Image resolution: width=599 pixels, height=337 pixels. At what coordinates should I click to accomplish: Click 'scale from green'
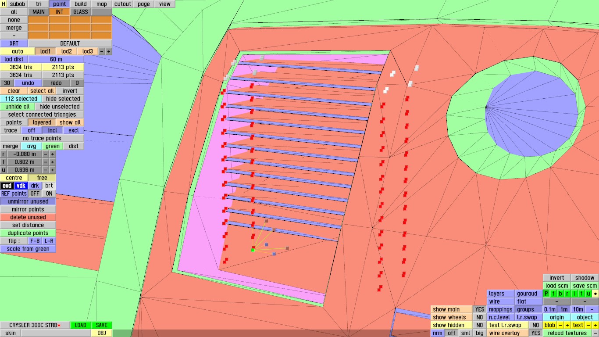point(28,249)
